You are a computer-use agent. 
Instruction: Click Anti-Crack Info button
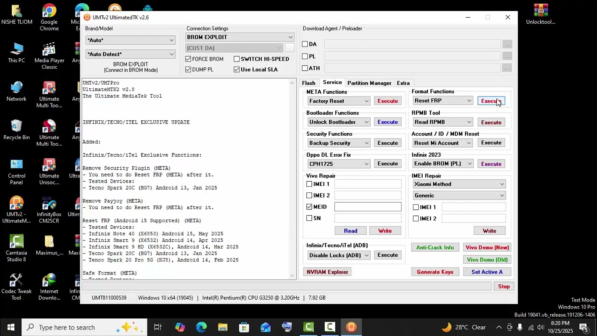click(435, 248)
